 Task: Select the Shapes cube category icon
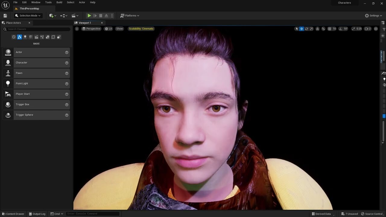[x=31, y=37]
